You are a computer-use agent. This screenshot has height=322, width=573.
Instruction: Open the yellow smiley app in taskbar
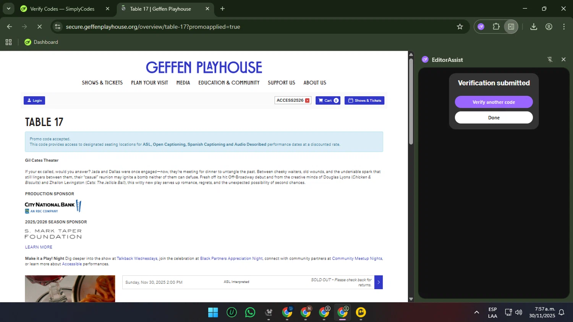click(x=361, y=312)
